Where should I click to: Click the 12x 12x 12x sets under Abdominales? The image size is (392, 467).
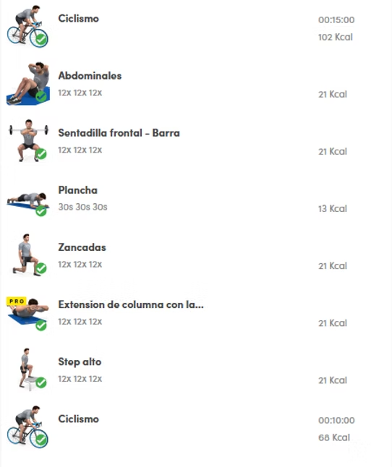80,93
